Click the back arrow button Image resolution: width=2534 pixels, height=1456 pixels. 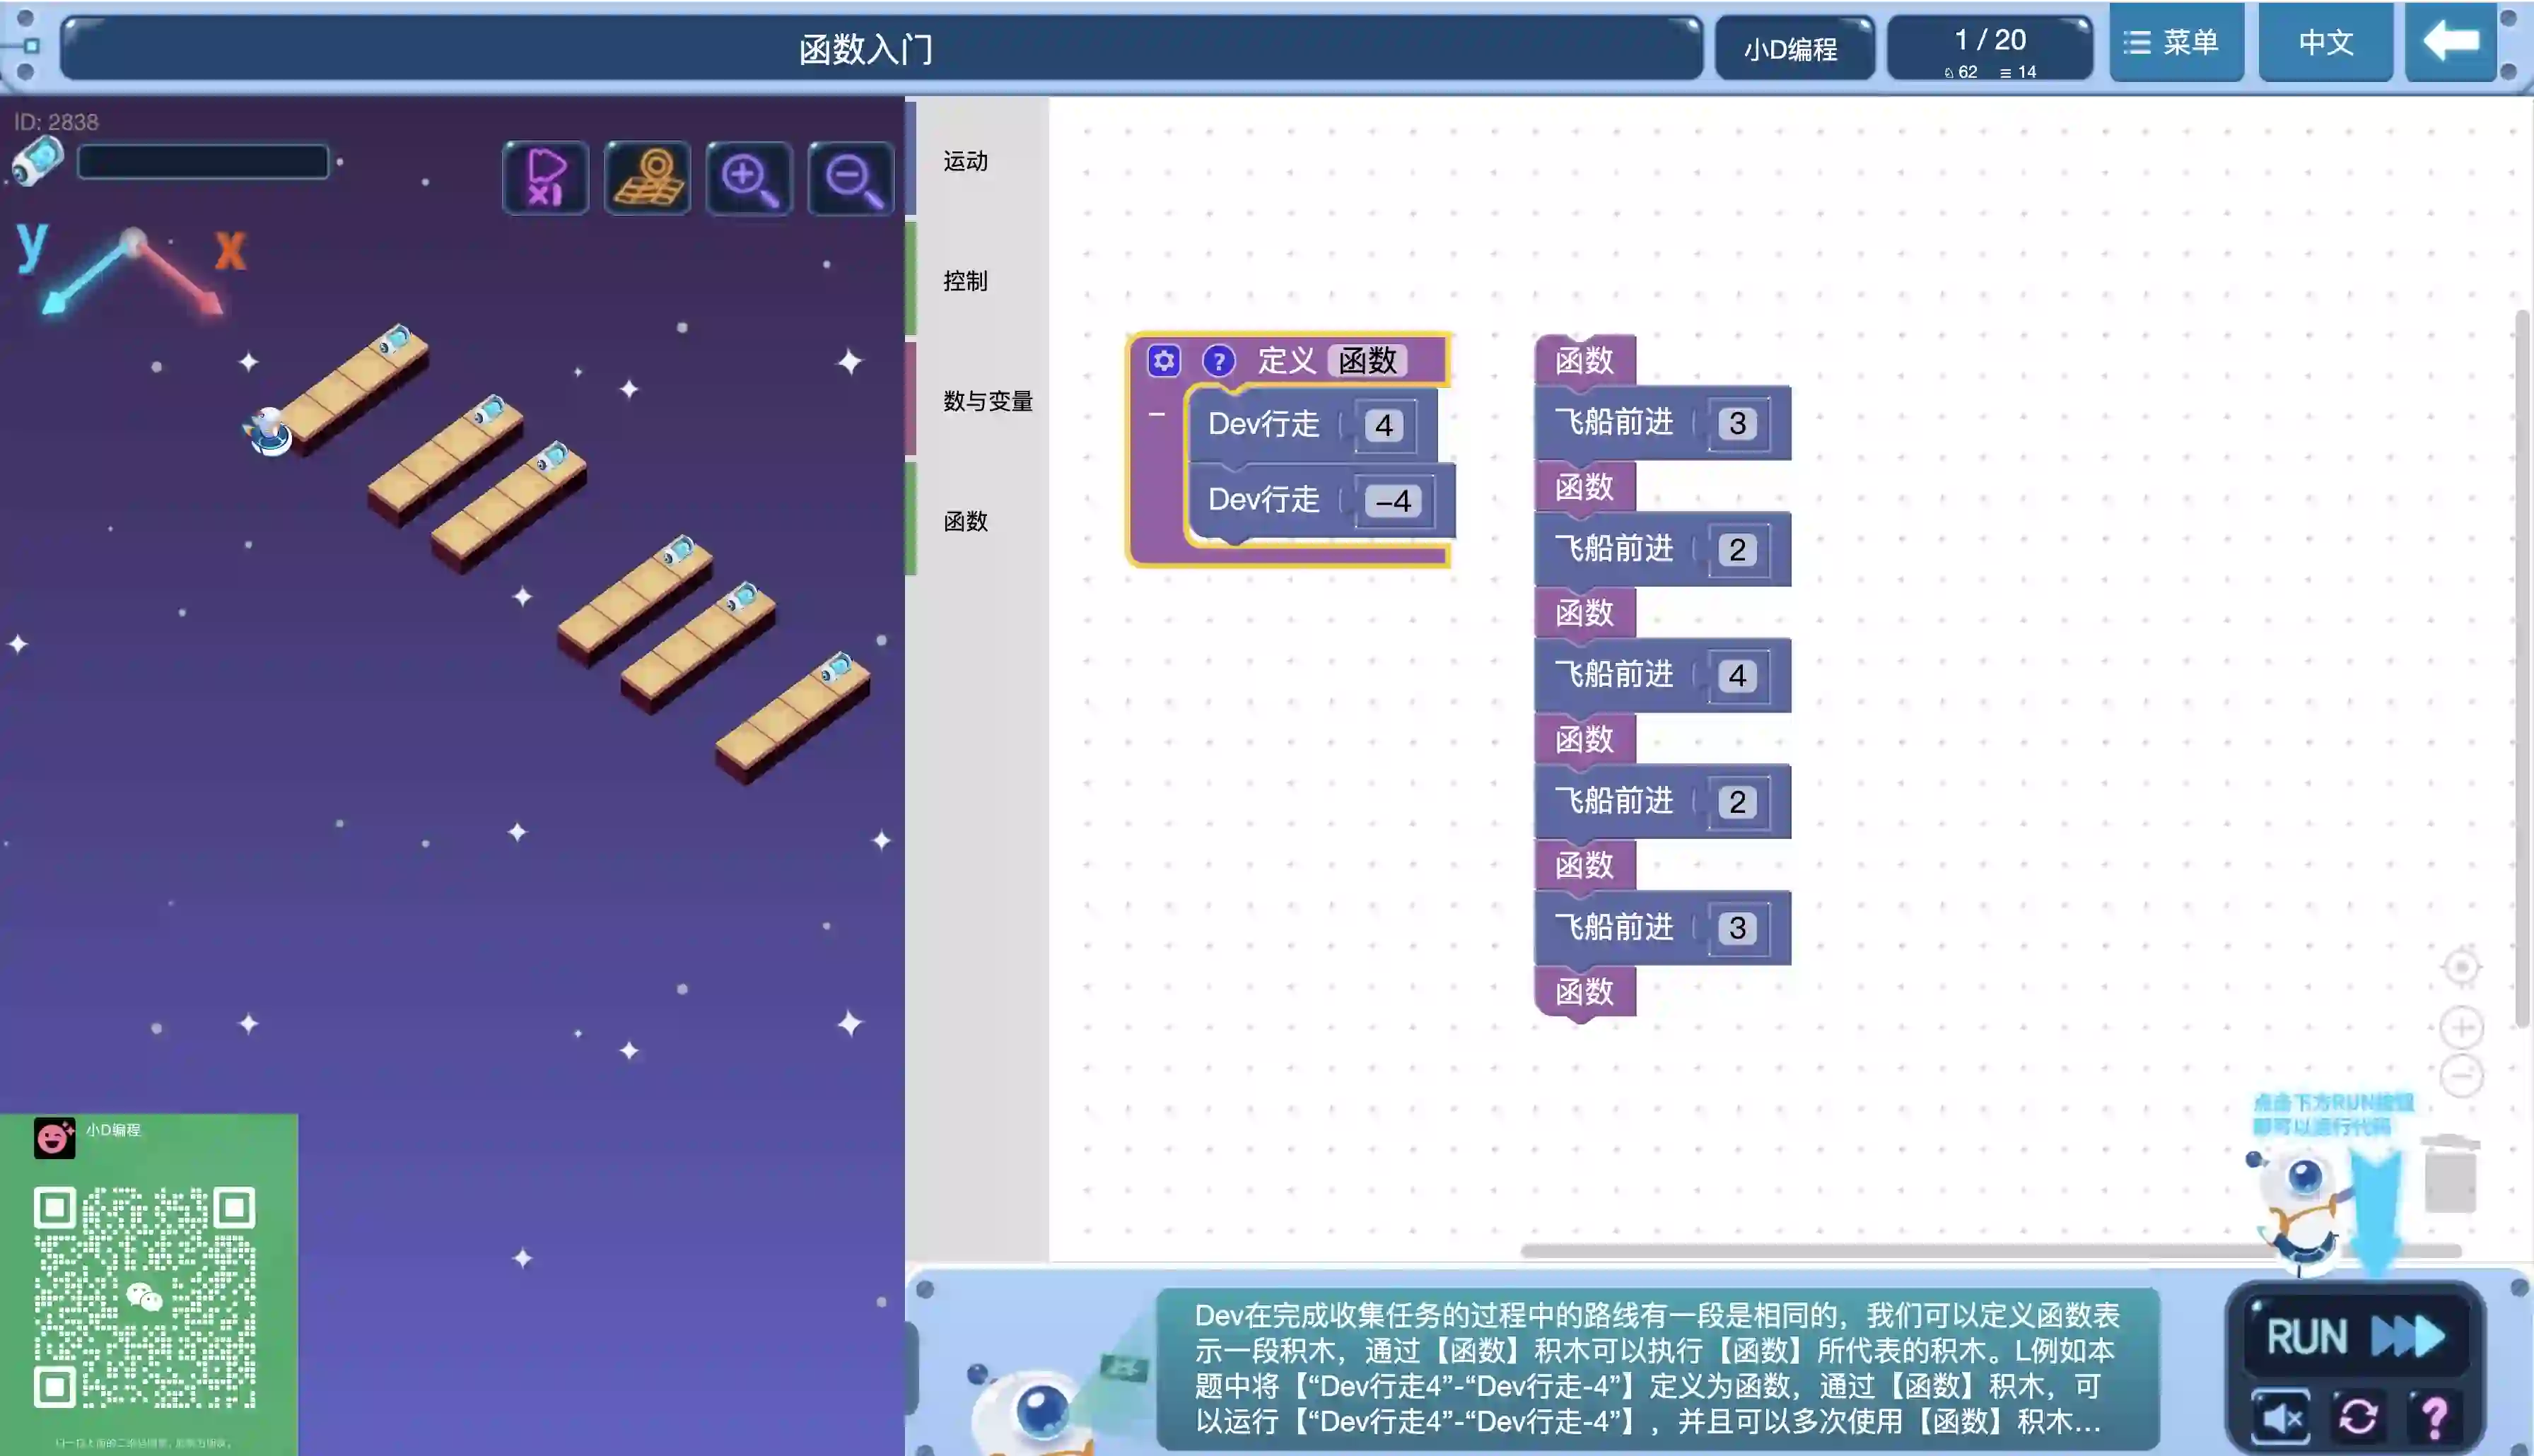[2450, 43]
